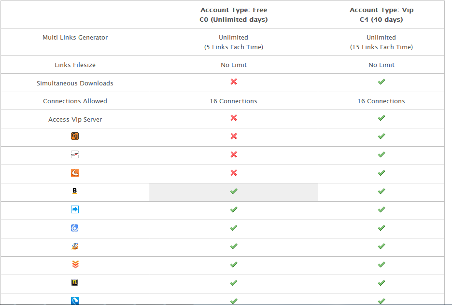The image size is (452, 305).
Task: Click the Simultaneous Downloads label
Action: click(75, 83)
